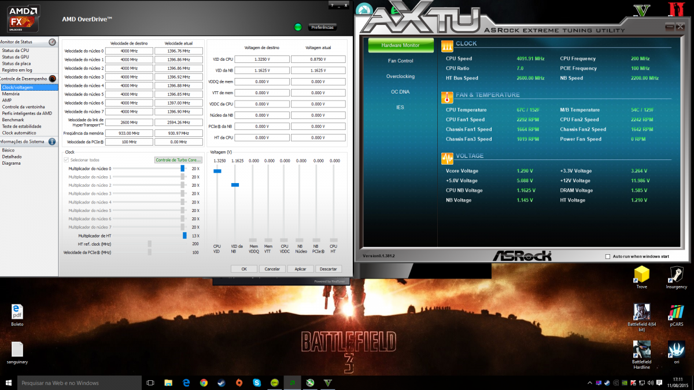Open the OC DNA section in AXTU
This screenshot has width=694, height=390.
(400, 92)
